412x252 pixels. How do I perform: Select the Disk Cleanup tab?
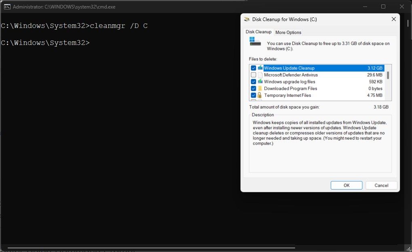pos(258,32)
